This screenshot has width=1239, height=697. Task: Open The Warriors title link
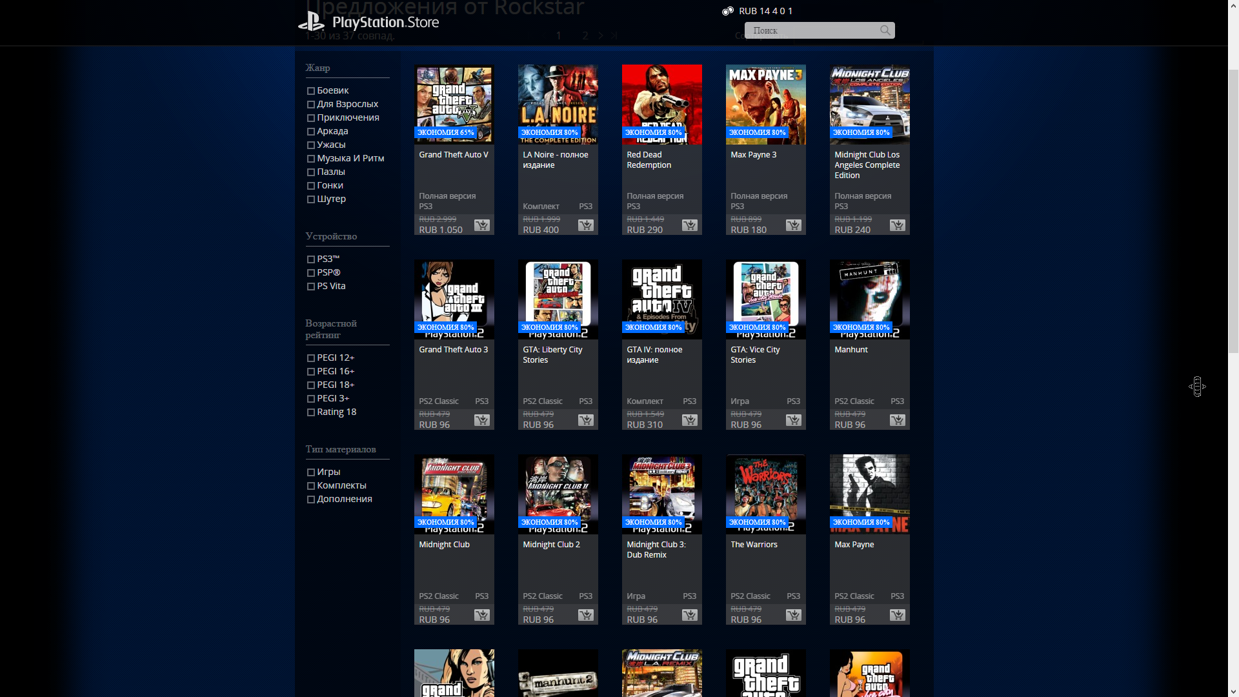[754, 545]
